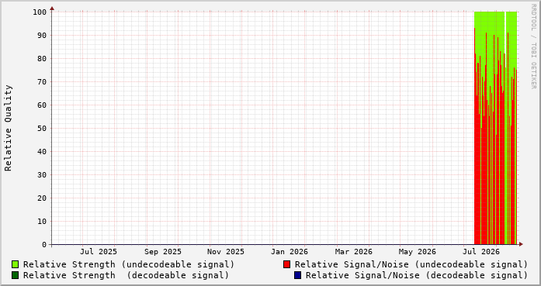Click the Mar 2026 axis label

[354, 252]
